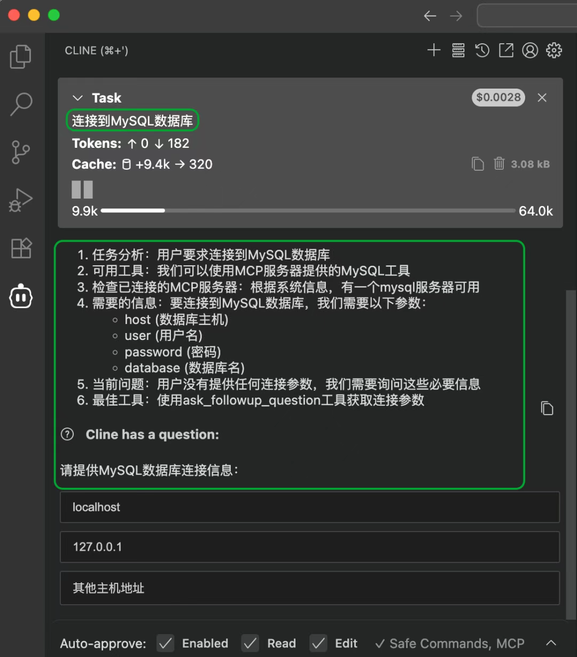Collapse the Task header chevron
The width and height of the screenshot is (577, 657).
[x=77, y=98]
